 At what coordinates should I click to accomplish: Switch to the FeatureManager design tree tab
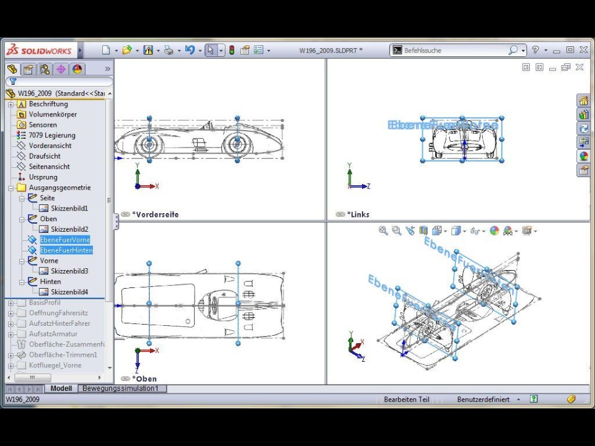(12, 69)
